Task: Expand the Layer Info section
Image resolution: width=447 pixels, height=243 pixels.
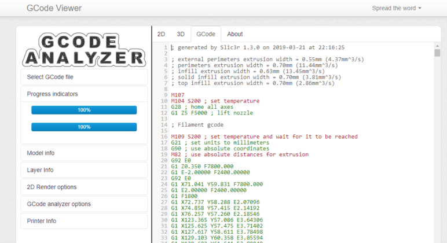Action: point(84,170)
